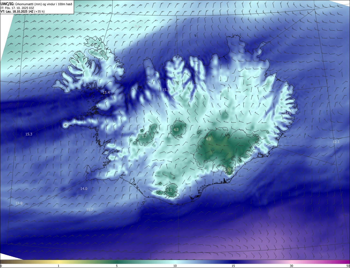Click the color scale label 1
350x268 pixels.
(x=59, y=266)
